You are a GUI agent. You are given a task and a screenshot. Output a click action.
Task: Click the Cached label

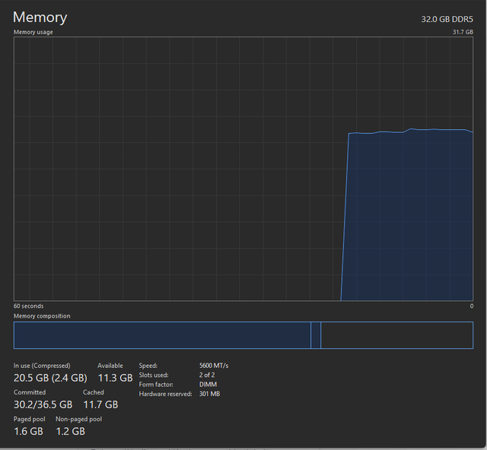point(93,392)
